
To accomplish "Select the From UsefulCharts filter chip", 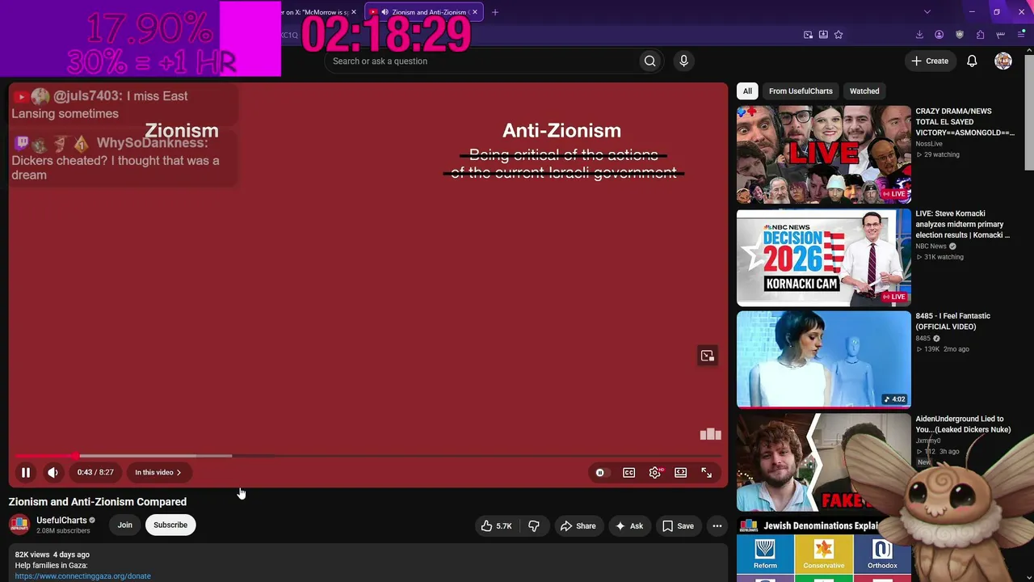I will pos(801,91).
